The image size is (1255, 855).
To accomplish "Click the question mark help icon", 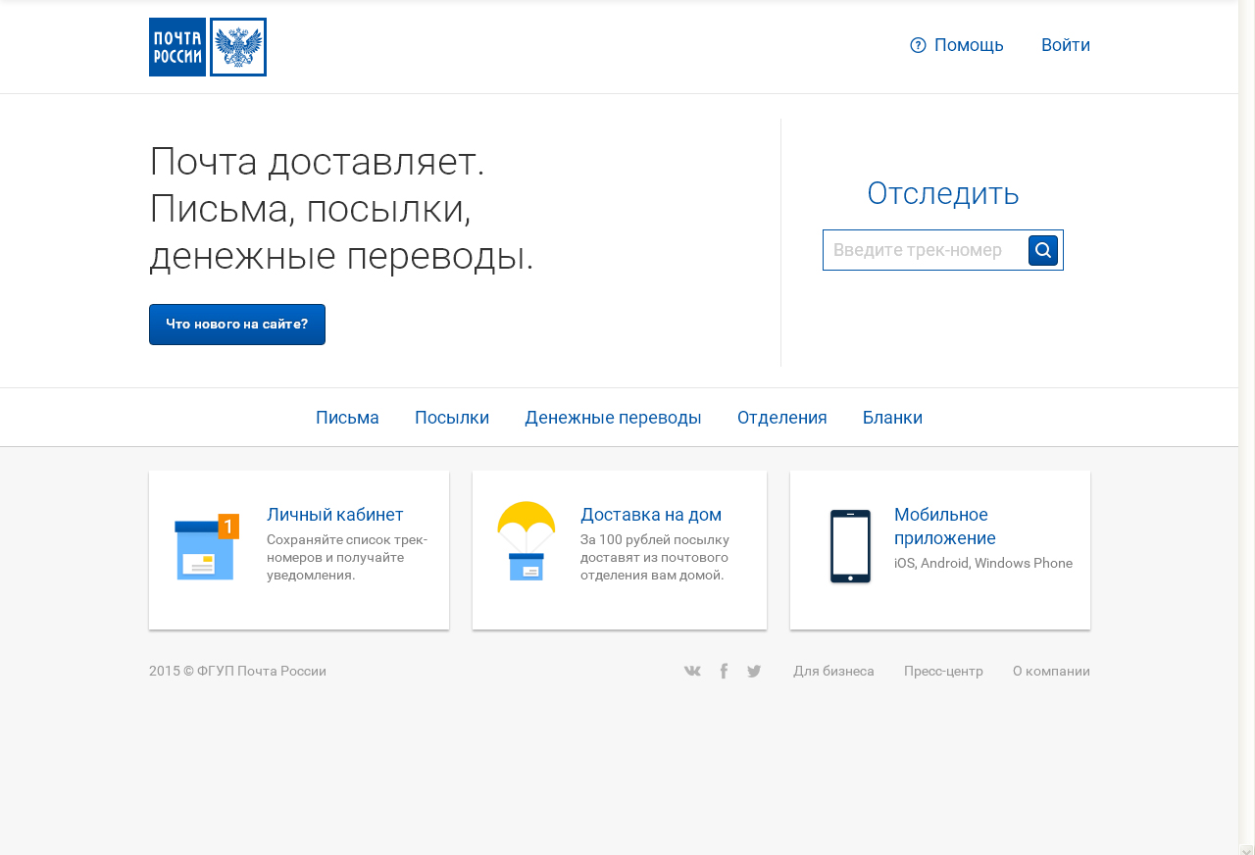I will (x=918, y=45).
